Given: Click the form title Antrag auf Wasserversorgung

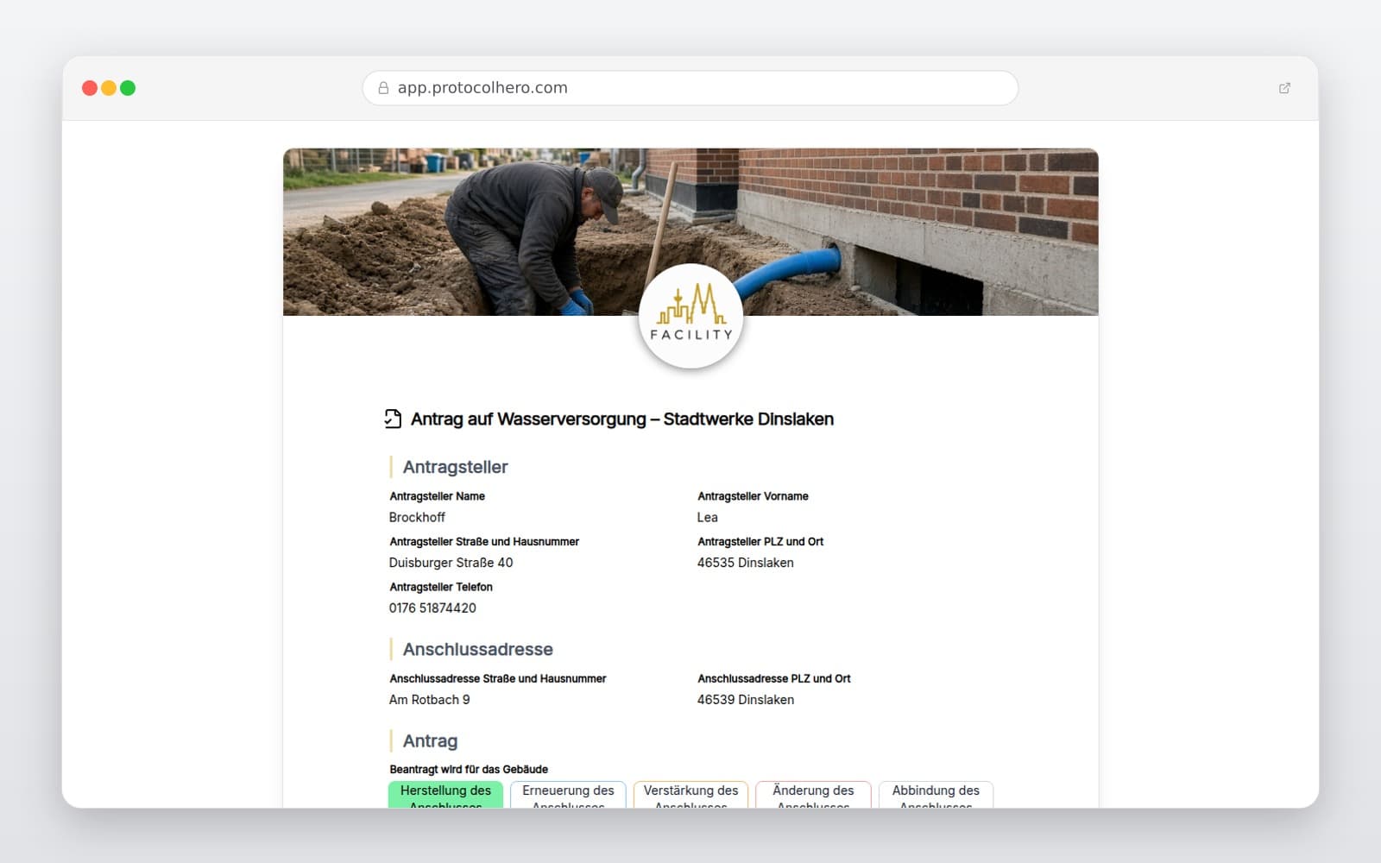Looking at the screenshot, I should [x=621, y=419].
